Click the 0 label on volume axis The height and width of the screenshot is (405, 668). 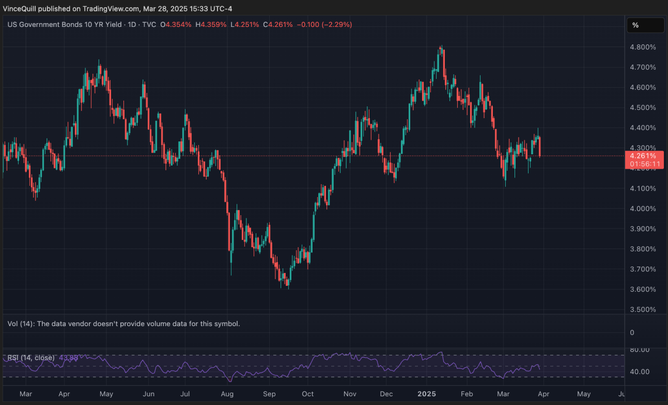[x=632, y=333]
